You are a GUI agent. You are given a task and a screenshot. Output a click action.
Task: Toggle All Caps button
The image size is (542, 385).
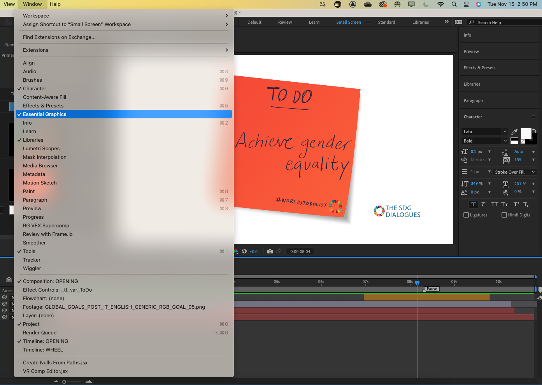495,204
